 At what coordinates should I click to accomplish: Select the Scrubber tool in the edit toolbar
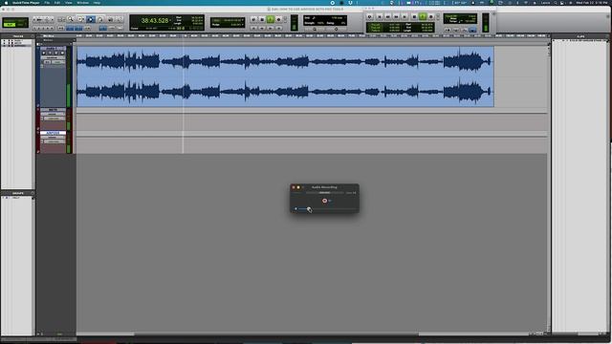110,19
